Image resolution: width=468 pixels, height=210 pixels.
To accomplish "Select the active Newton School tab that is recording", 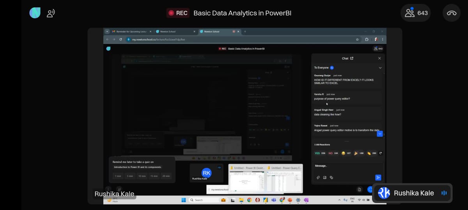I will (219, 31).
